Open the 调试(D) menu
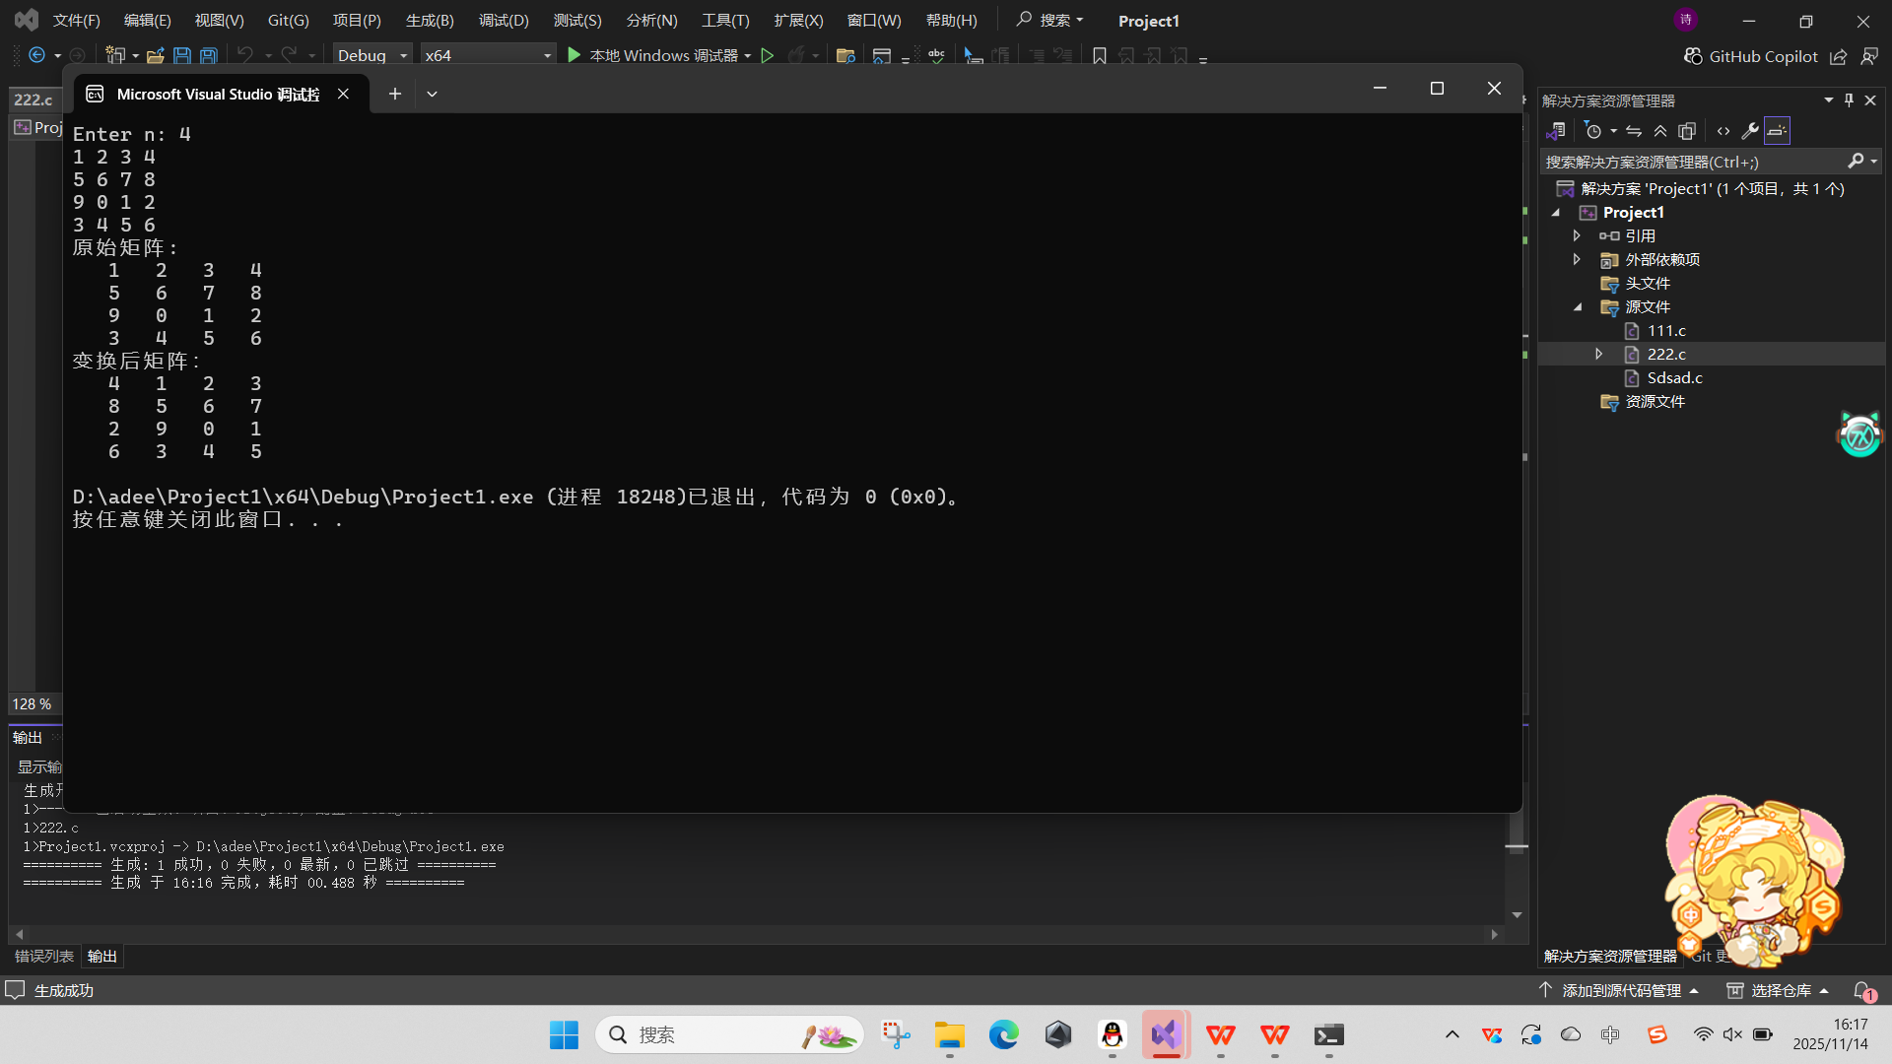1892x1064 pixels. click(x=504, y=21)
